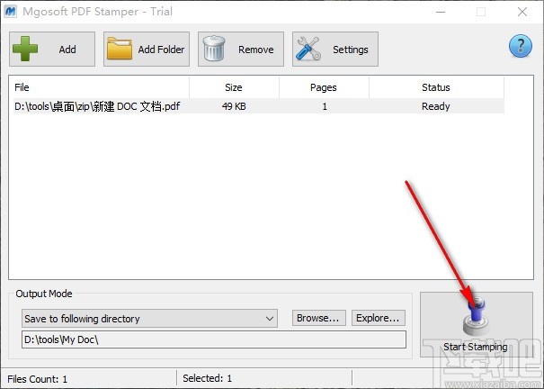
Task: Open the Add Folder button
Action: pyautogui.click(x=147, y=49)
